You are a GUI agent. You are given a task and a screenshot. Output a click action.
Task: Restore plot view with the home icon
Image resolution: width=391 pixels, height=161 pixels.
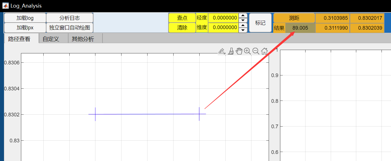(x=264, y=51)
